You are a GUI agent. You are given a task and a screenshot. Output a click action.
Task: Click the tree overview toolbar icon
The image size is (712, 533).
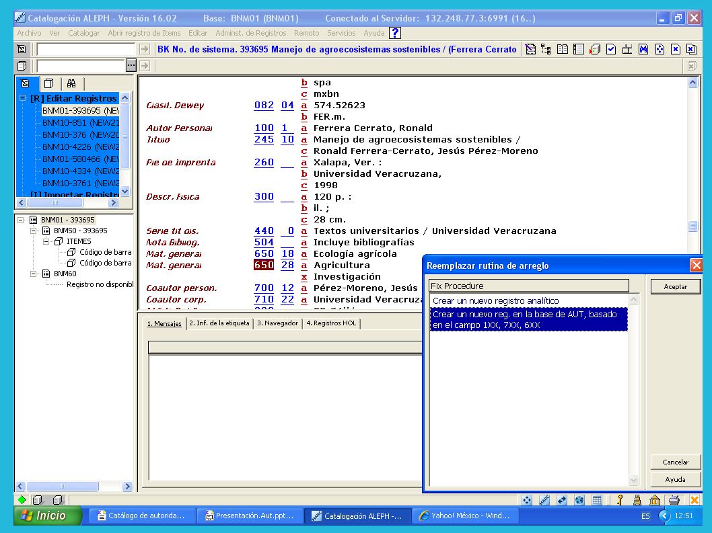tap(546, 49)
